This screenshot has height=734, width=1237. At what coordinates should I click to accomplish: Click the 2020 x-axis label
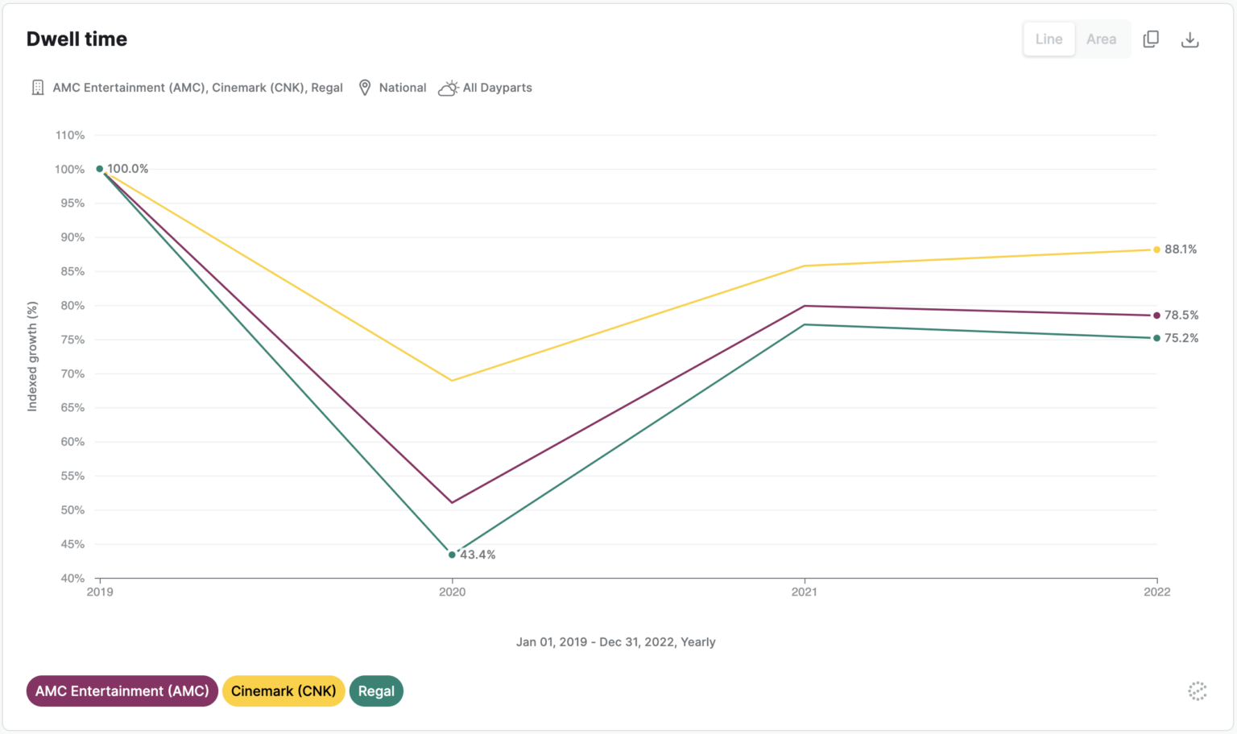(x=452, y=592)
